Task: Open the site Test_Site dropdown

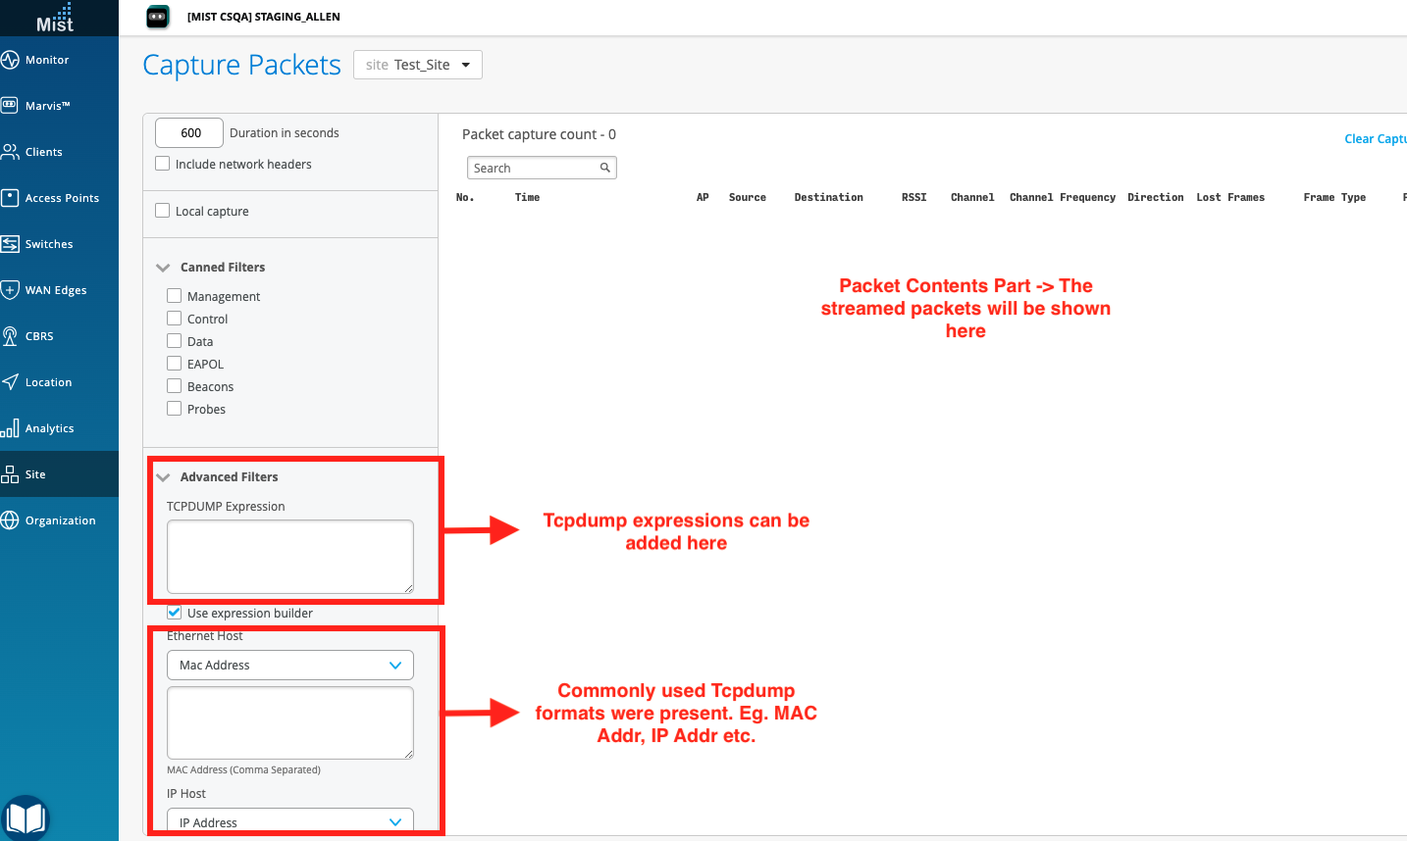Action: click(x=418, y=65)
